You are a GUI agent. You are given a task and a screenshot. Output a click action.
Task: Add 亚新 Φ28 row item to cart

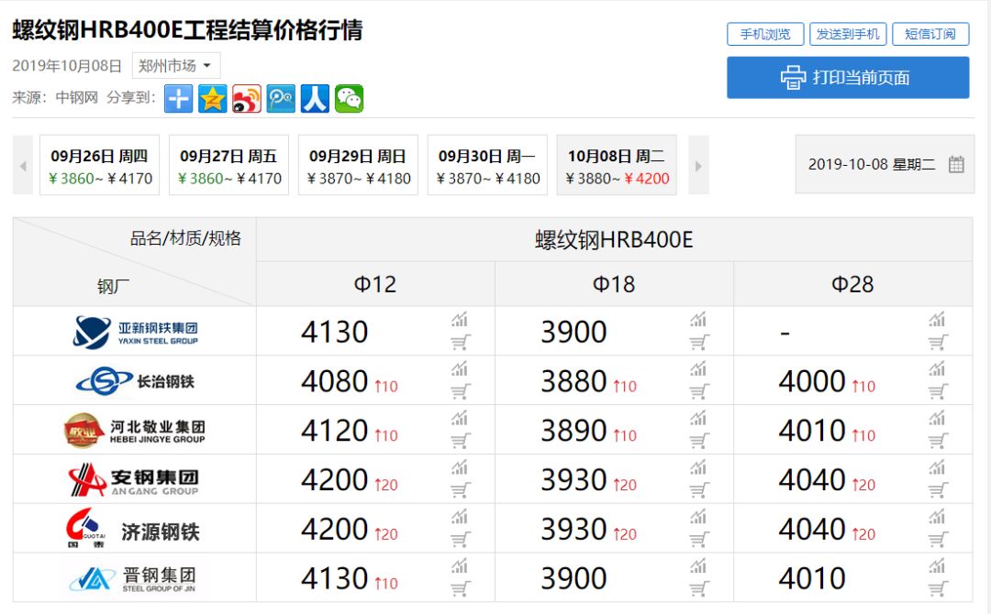click(x=937, y=343)
